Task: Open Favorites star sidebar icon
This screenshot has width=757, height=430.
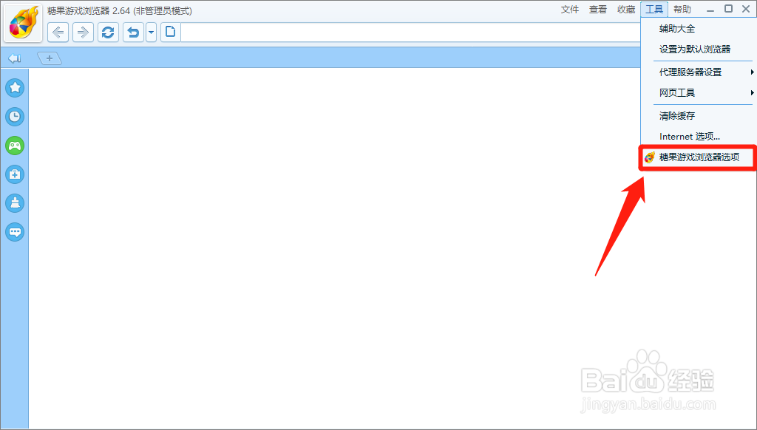Action: tap(15, 87)
